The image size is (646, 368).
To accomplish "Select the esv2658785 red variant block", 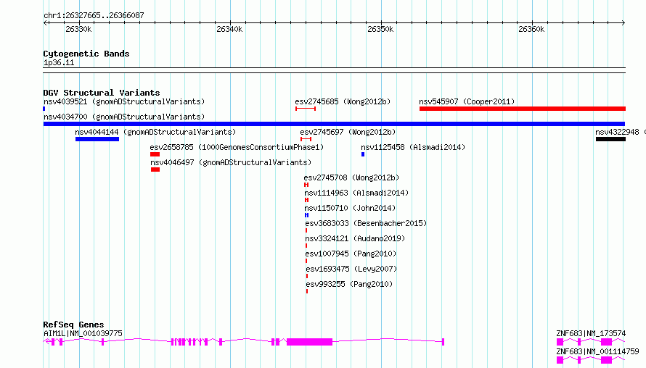I will 155,154.
